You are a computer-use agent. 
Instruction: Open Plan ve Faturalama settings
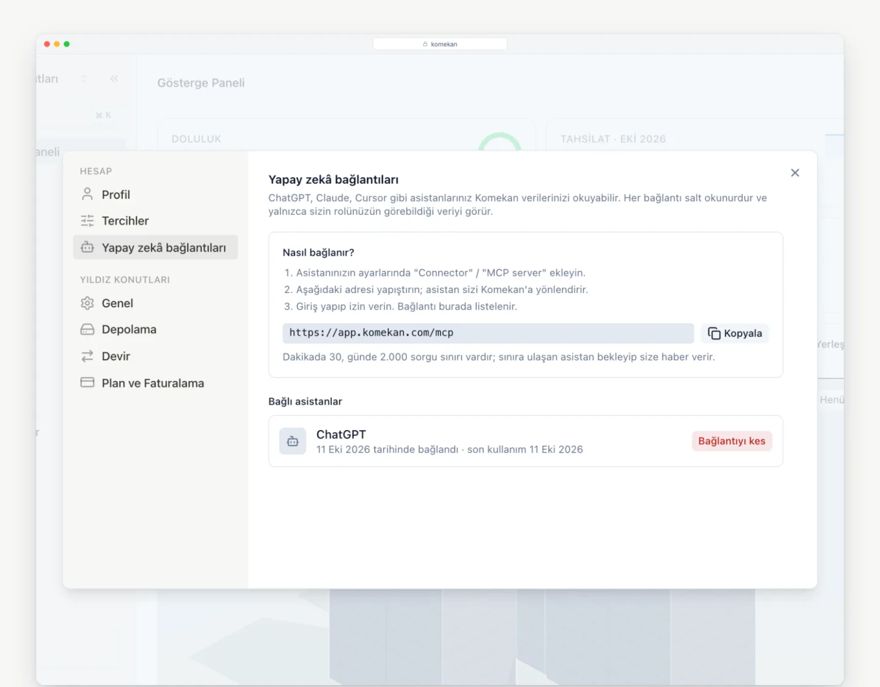coord(155,383)
